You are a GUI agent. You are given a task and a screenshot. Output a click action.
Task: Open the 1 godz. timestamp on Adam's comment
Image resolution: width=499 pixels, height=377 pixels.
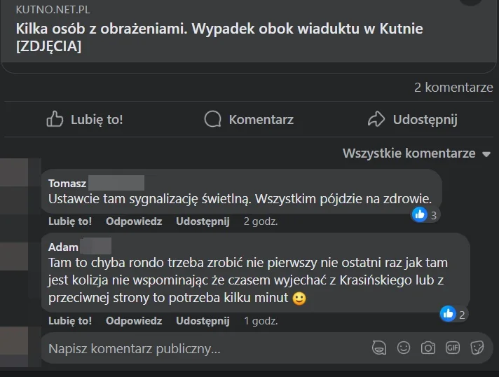(261, 321)
